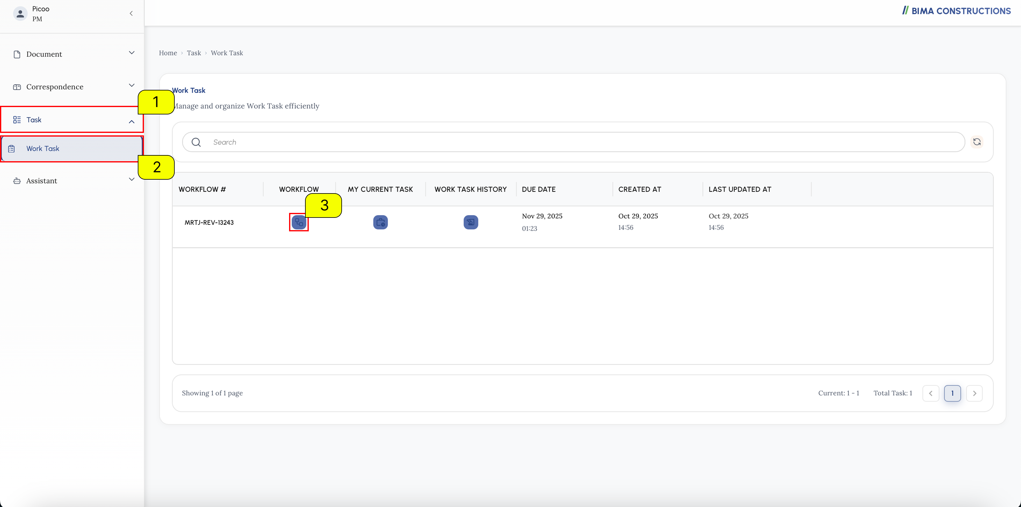Image resolution: width=1021 pixels, height=507 pixels.
Task: Go to previous page in pagination
Action: [931, 393]
